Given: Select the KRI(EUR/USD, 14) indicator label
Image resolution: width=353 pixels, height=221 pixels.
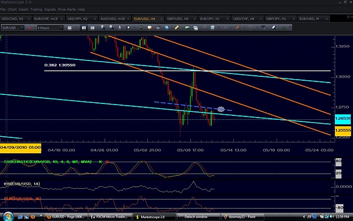Looking at the screenshot, I should 22,184.
